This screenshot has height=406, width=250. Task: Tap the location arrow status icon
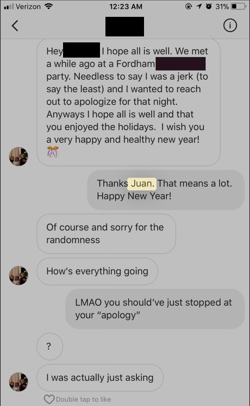(199, 6)
